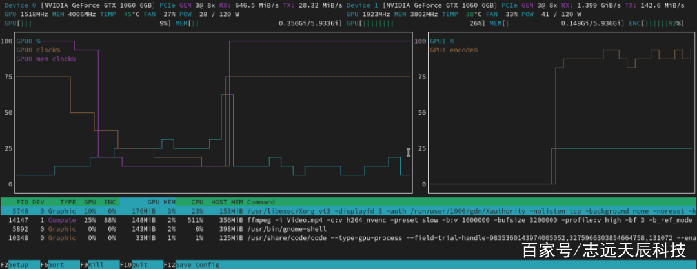The height and width of the screenshot is (269, 697).
Task: Click the 'MEM 4006MHz' clock reading
Action: tap(74, 14)
